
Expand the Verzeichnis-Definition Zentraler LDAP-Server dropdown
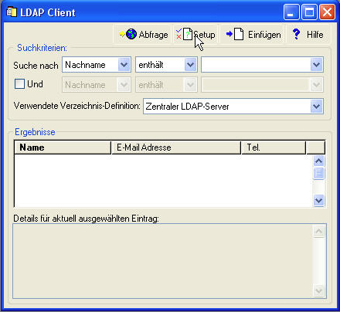click(316, 107)
